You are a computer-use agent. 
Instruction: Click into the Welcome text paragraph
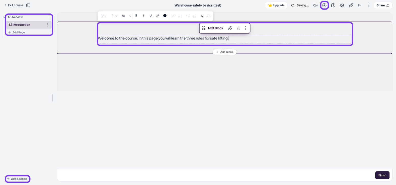pyautogui.click(x=163, y=38)
